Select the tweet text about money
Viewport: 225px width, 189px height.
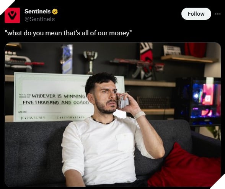point(68,33)
